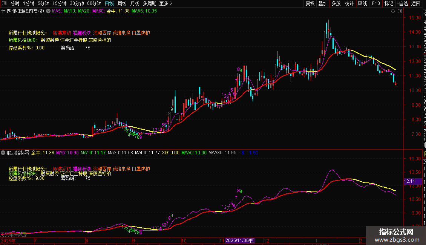Click the 叠加 overlay button

click(x=323, y=3)
